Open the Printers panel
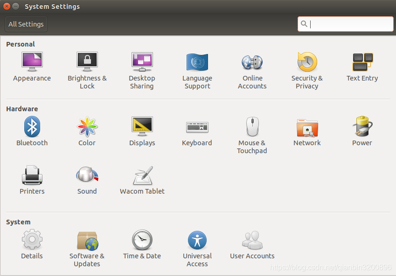This screenshot has height=276, width=396. pyautogui.click(x=32, y=180)
